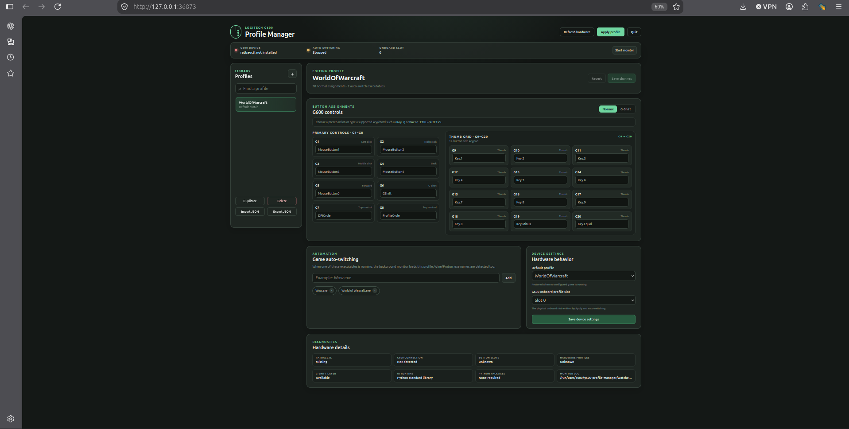Click the colorful extension icon in toolbar

(822, 7)
